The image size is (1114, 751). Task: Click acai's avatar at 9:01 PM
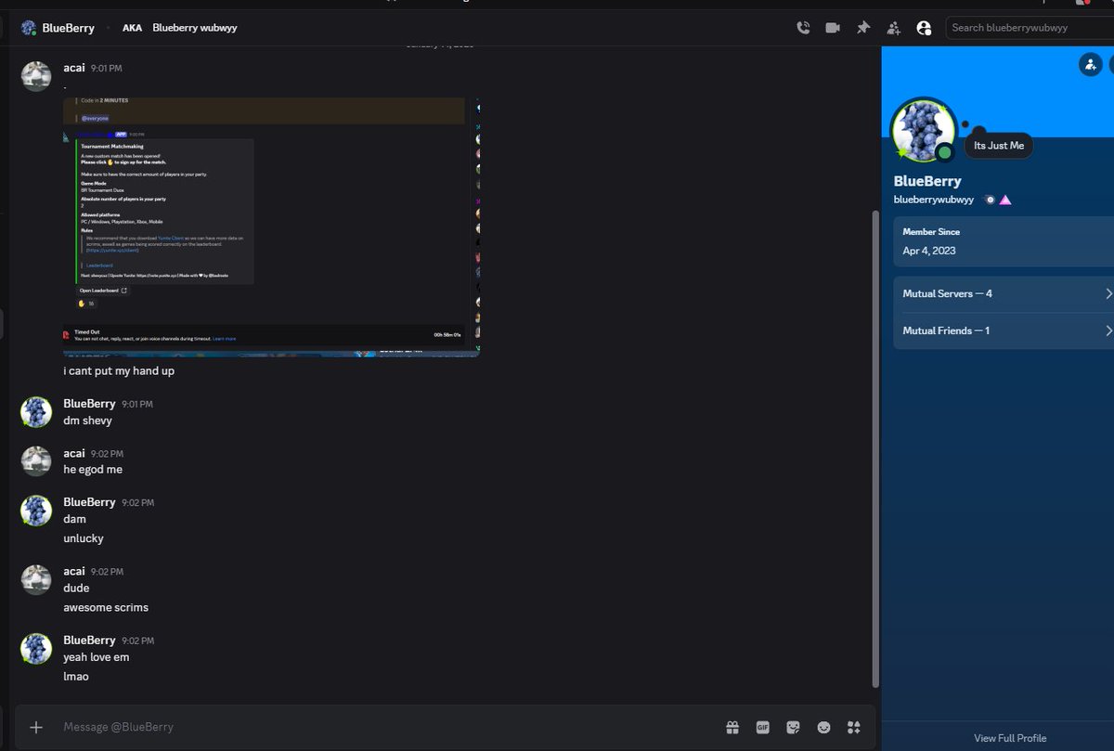tap(36, 76)
